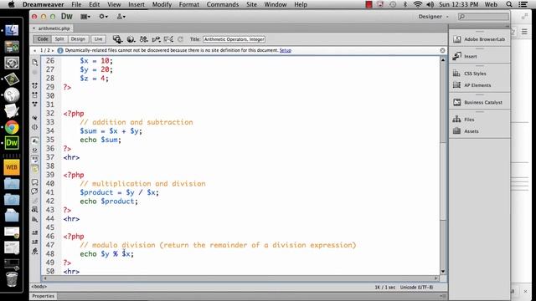
Task: Click the Outdent Code icon
Action: click(x=35, y=242)
